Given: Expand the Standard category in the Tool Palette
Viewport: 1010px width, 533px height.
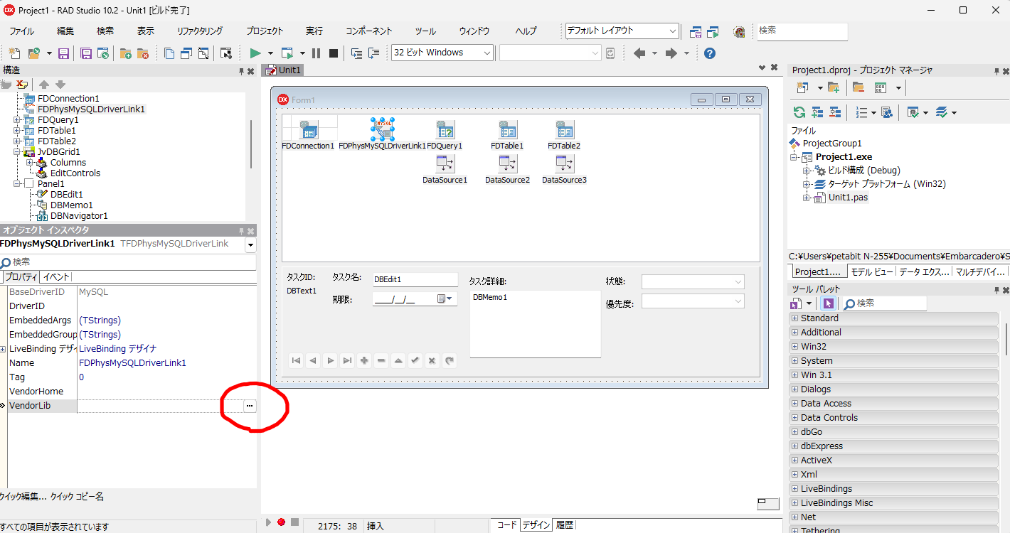Looking at the screenshot, I should point(794,318).
